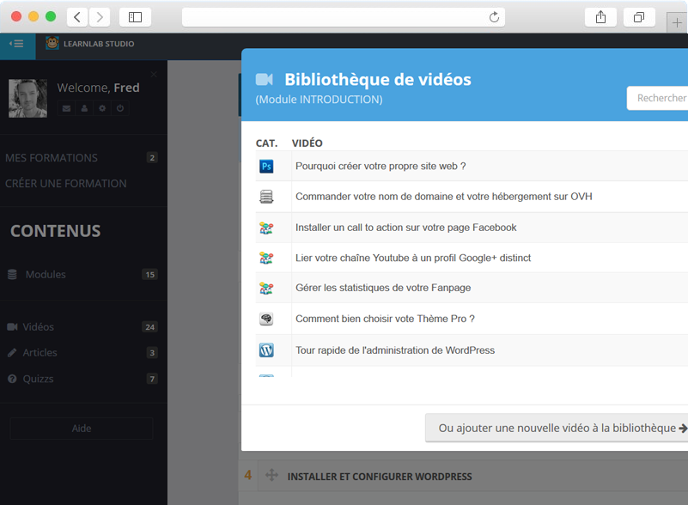Click the Vidéos camera icon in sidebar
The height and width of the screenshot is (505, 688).
[12, 327]
